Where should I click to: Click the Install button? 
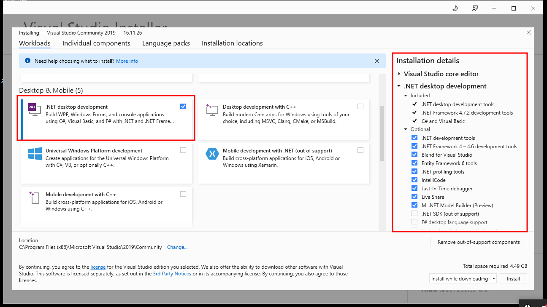(513, 279)
